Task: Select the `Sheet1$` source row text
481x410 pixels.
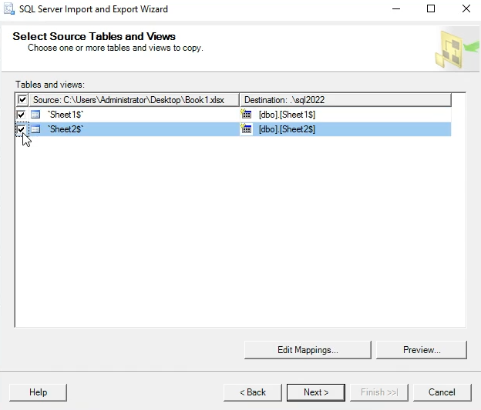Action: pyautogui.click(x=66, y=115)
